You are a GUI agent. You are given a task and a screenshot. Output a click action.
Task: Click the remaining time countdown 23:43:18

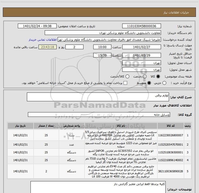48,47
